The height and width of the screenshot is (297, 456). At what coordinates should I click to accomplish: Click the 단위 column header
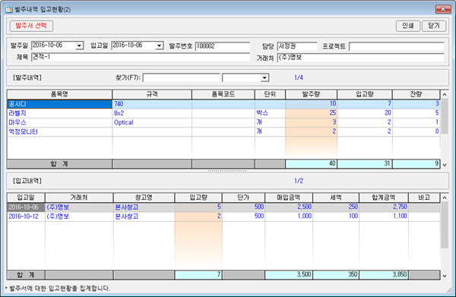tap(270, 94)
